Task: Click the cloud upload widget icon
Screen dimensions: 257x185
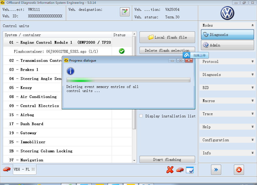Action: tap(186, 55)
